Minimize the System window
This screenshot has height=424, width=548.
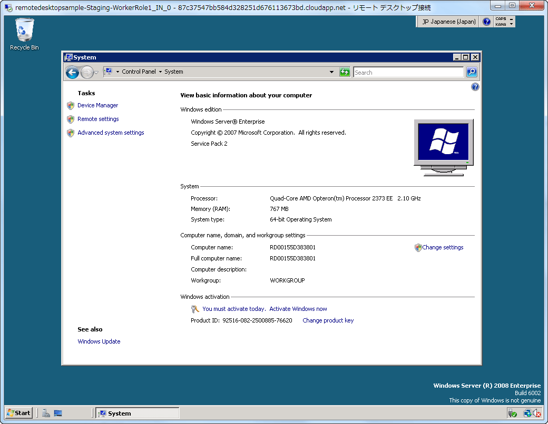(457, 57)
